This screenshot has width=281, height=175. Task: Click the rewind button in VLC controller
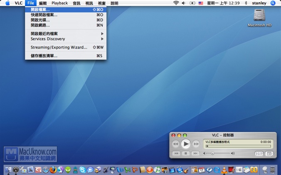(175, 144)
